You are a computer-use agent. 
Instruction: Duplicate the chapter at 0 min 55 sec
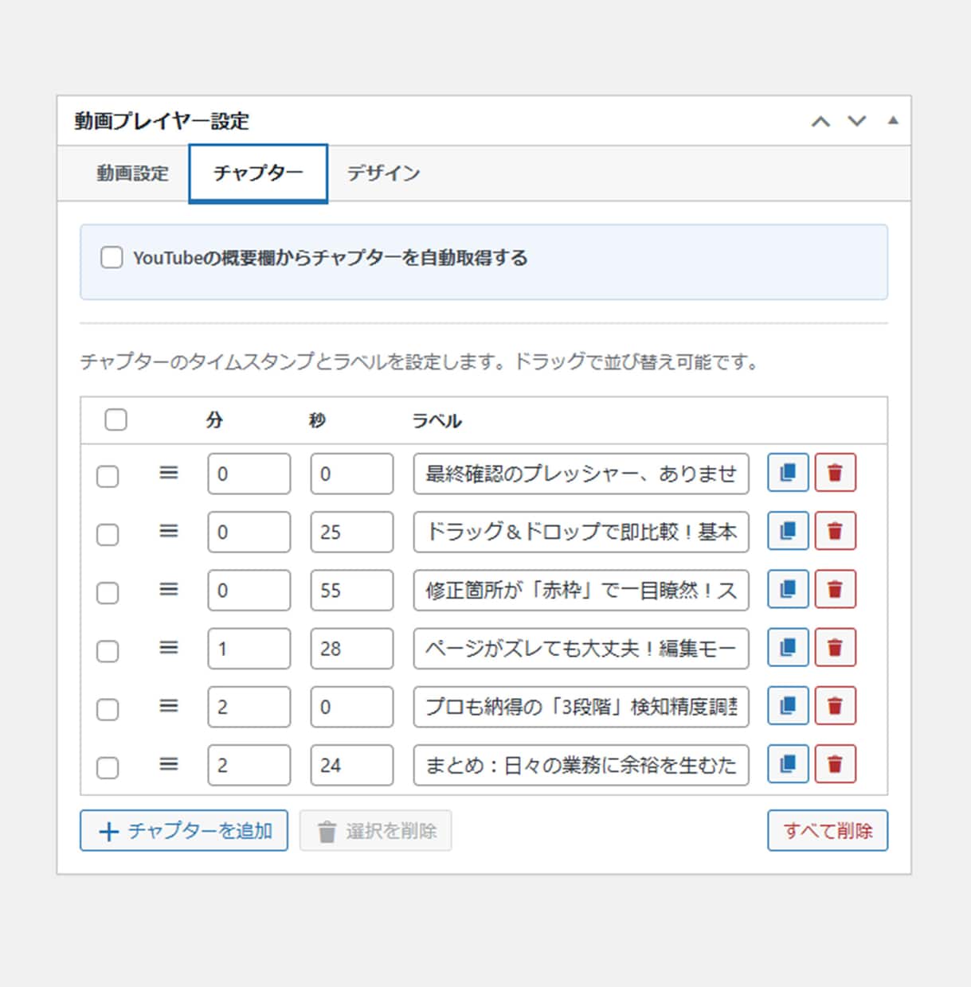[x=788, y=589]
